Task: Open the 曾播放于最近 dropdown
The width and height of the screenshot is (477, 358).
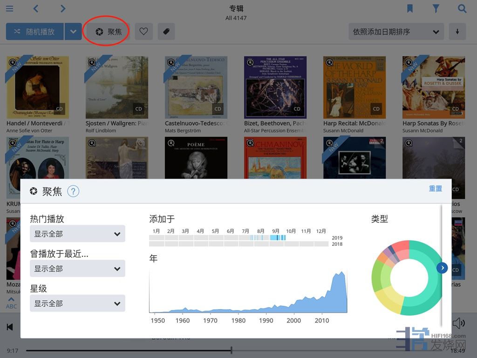Action: (77, 269)
